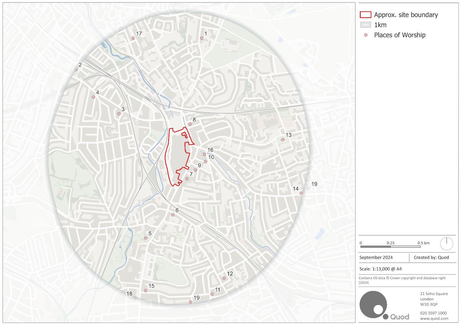This screenshot has height=326, width=461.
Task: Click the 1km legend swatch
Action: pos(365,25)
